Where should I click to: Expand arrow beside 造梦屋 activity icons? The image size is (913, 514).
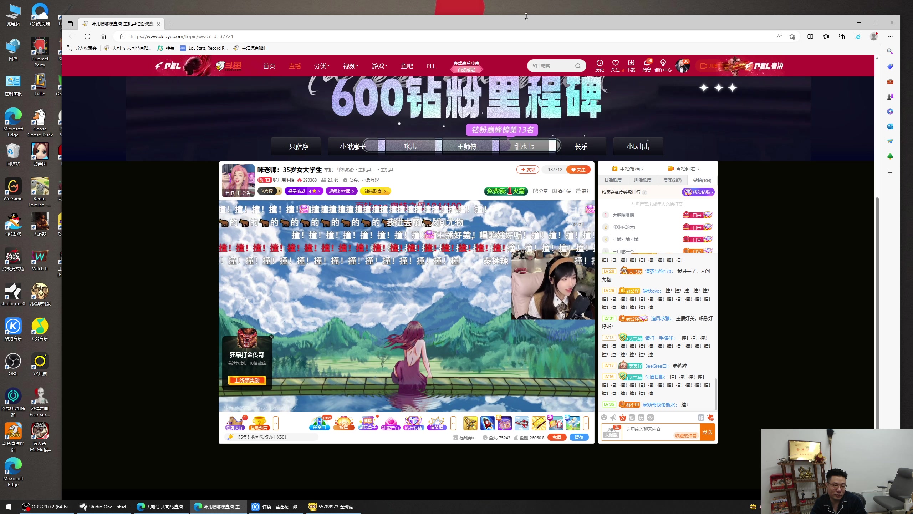click(x=453, y=423)
